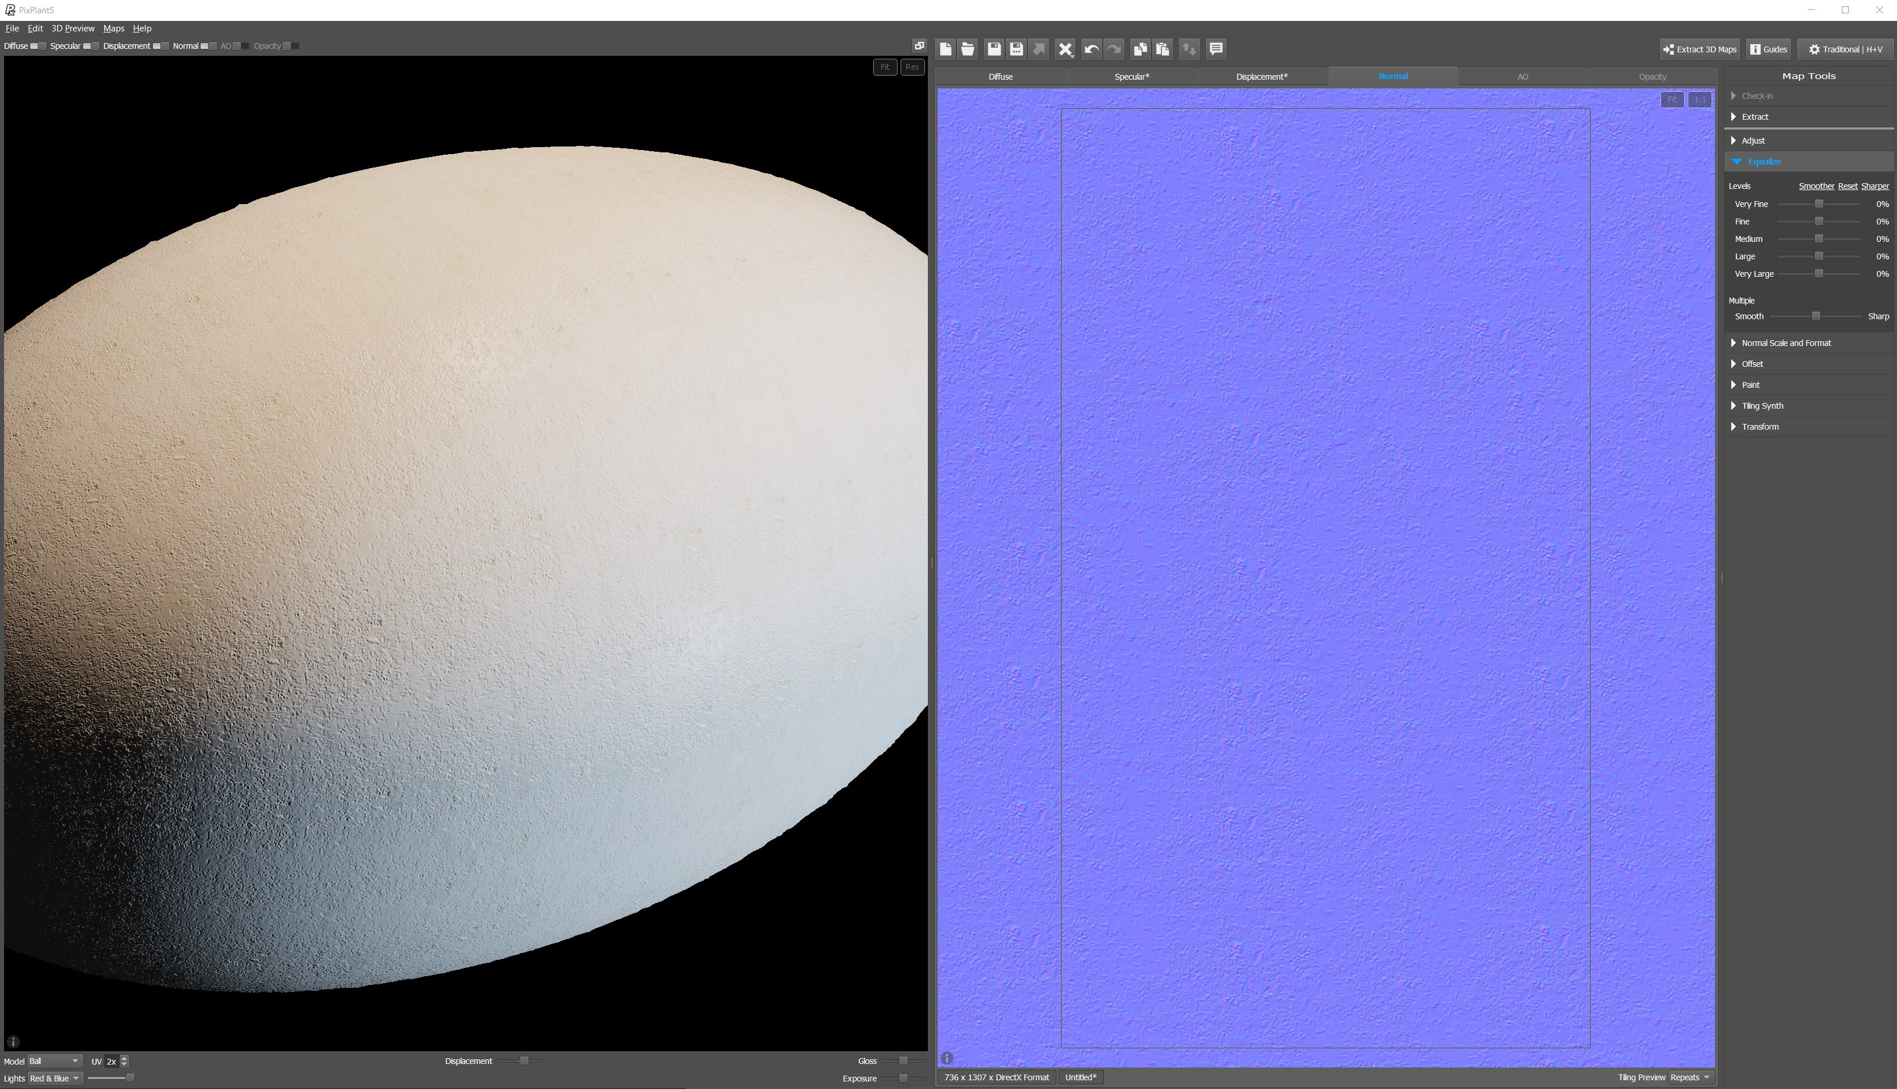1897x1089 pixels.
Task: Click the Save As floppy icon with dots
Action: (x=1016, y=49)
